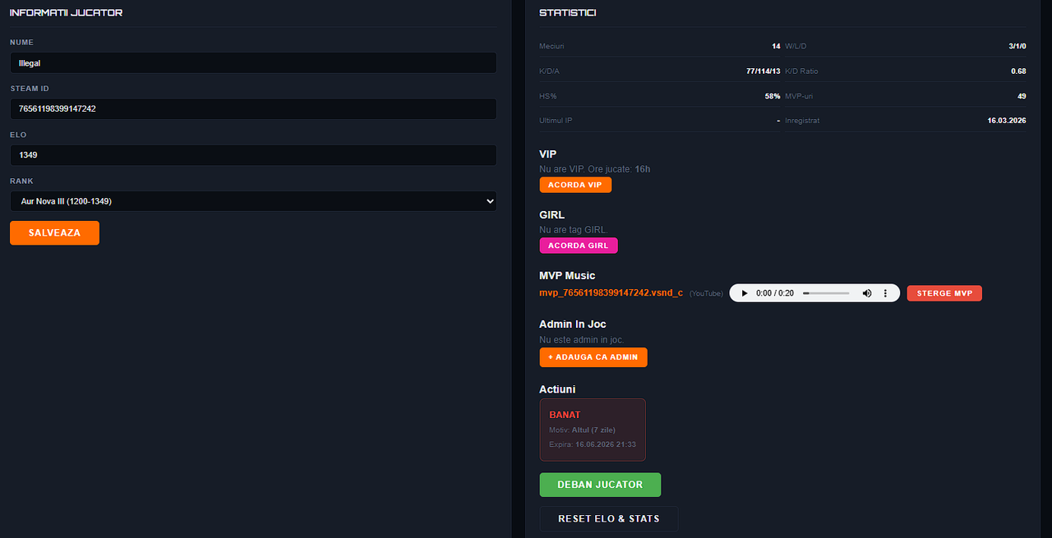
Task: Click the MVP Music section heading
Action: (x=567, y=276)
